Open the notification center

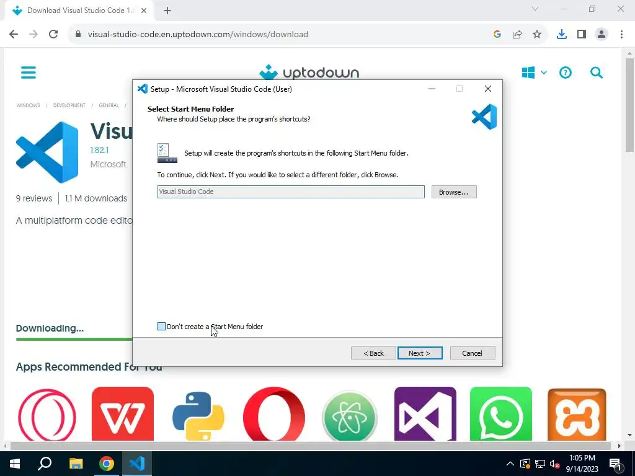pos(615,464)
